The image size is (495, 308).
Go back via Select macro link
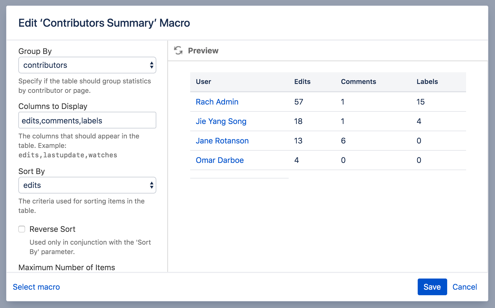(36, 287)
